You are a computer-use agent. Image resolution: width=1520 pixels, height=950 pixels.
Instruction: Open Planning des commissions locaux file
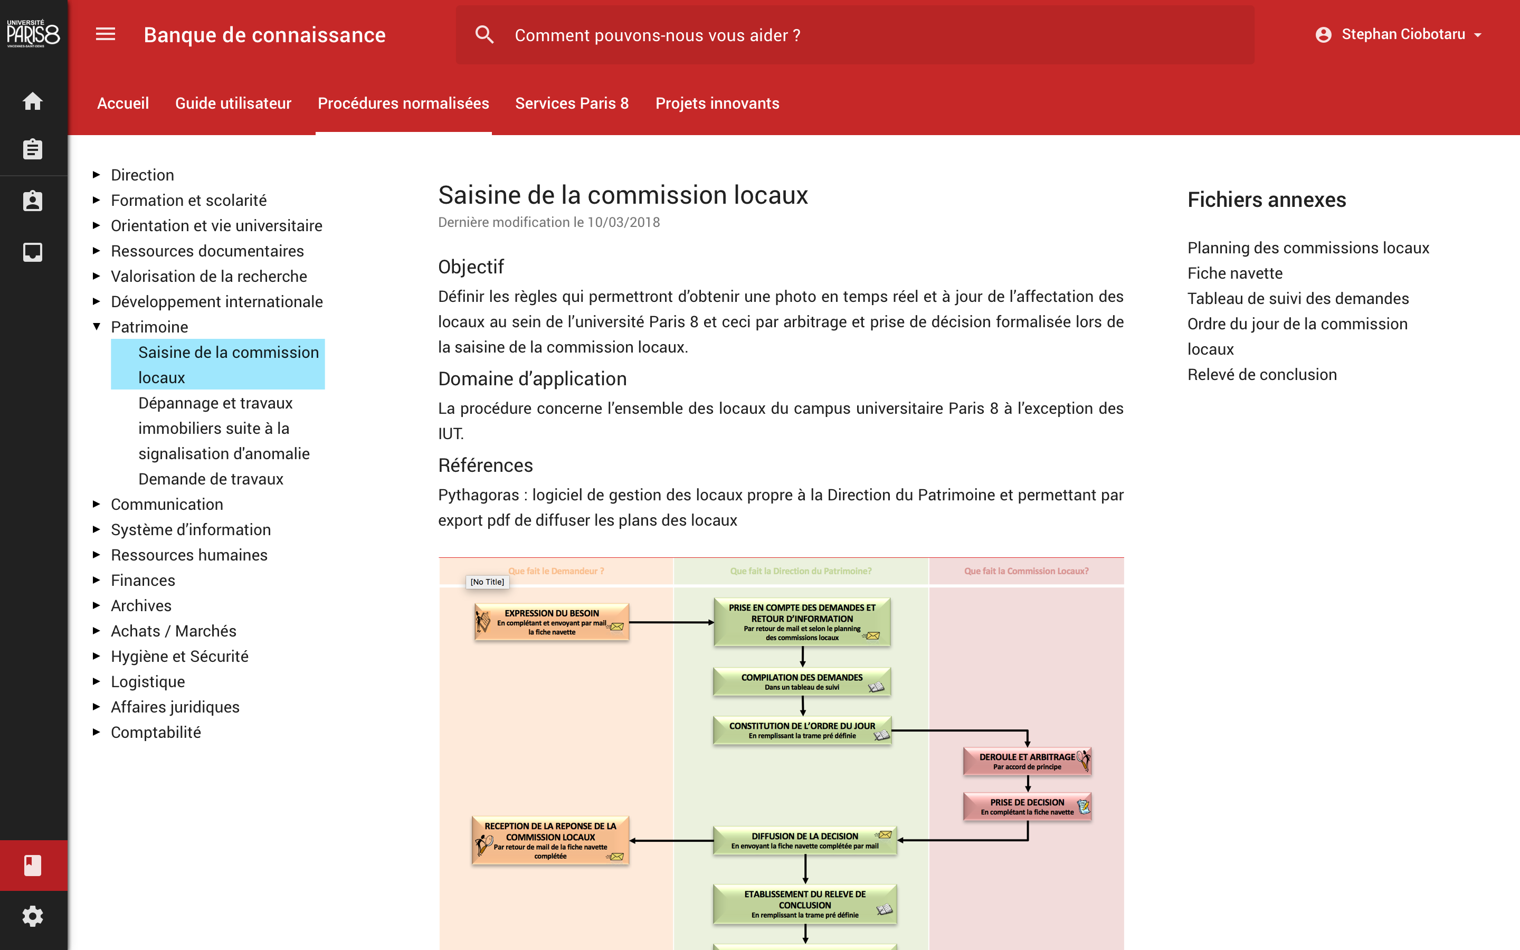[1309, 246]
